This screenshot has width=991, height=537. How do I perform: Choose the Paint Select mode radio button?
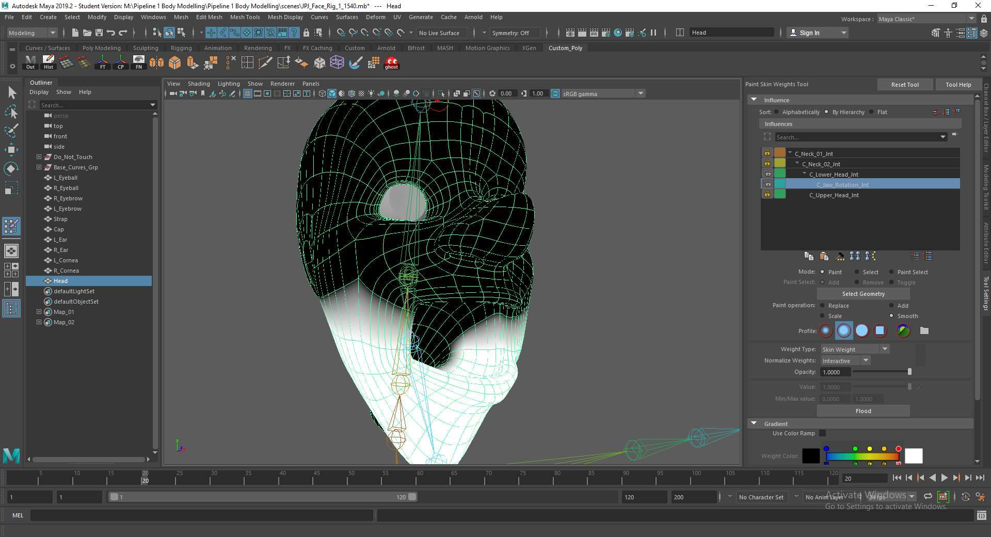point(891,272)
